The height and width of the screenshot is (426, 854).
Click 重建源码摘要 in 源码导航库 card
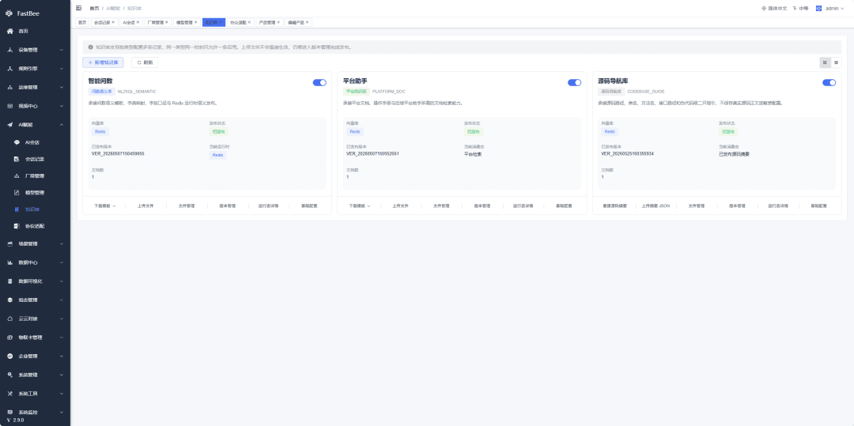615,206
